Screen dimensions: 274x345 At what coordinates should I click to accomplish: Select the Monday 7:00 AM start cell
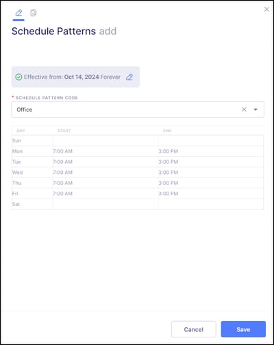(x=105, y=151)
